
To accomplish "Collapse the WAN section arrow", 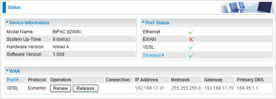I will click(x=7, y=71).
